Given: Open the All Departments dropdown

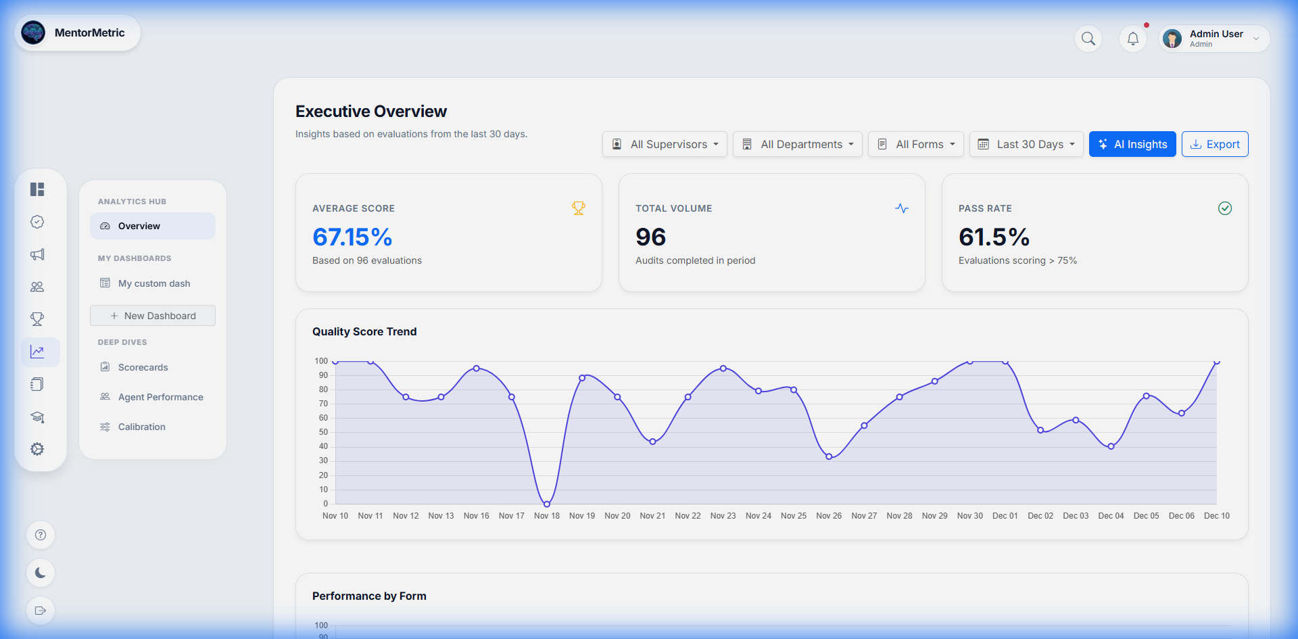Looking at the screenshot, I should (x=798, y=144).
